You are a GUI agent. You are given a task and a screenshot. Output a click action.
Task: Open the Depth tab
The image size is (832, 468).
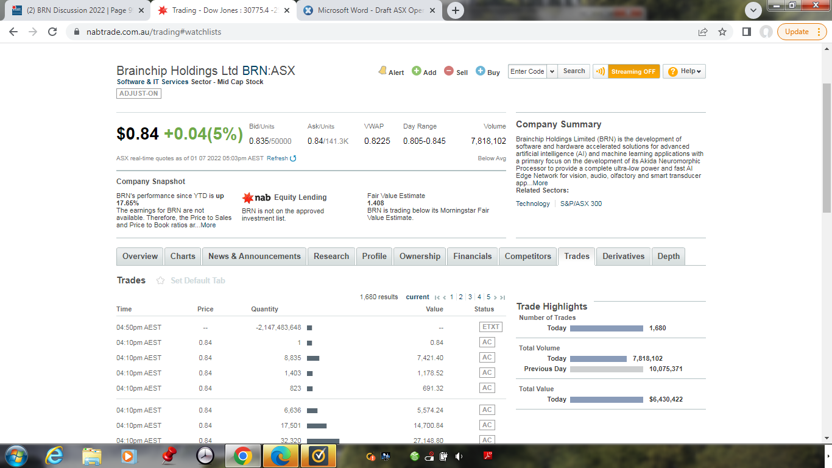coord(668,257)
